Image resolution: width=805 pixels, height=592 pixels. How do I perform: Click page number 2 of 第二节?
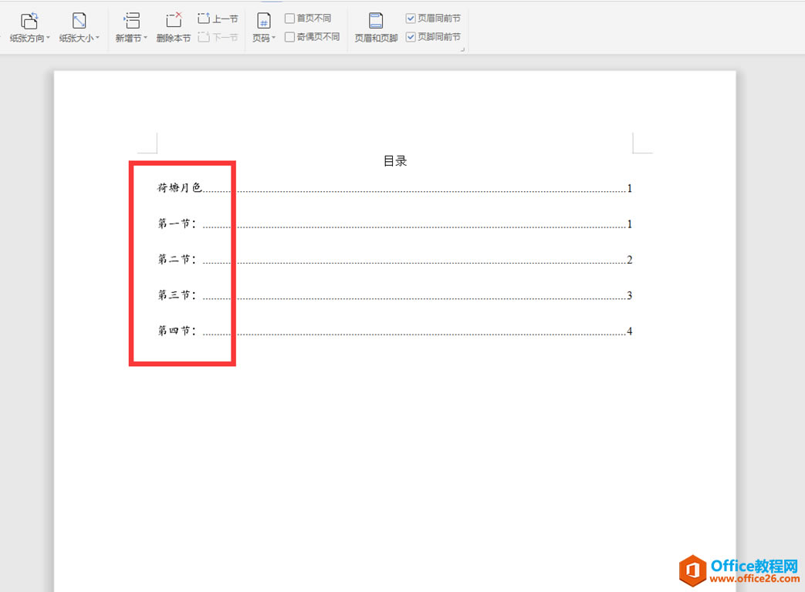point(630,260)
